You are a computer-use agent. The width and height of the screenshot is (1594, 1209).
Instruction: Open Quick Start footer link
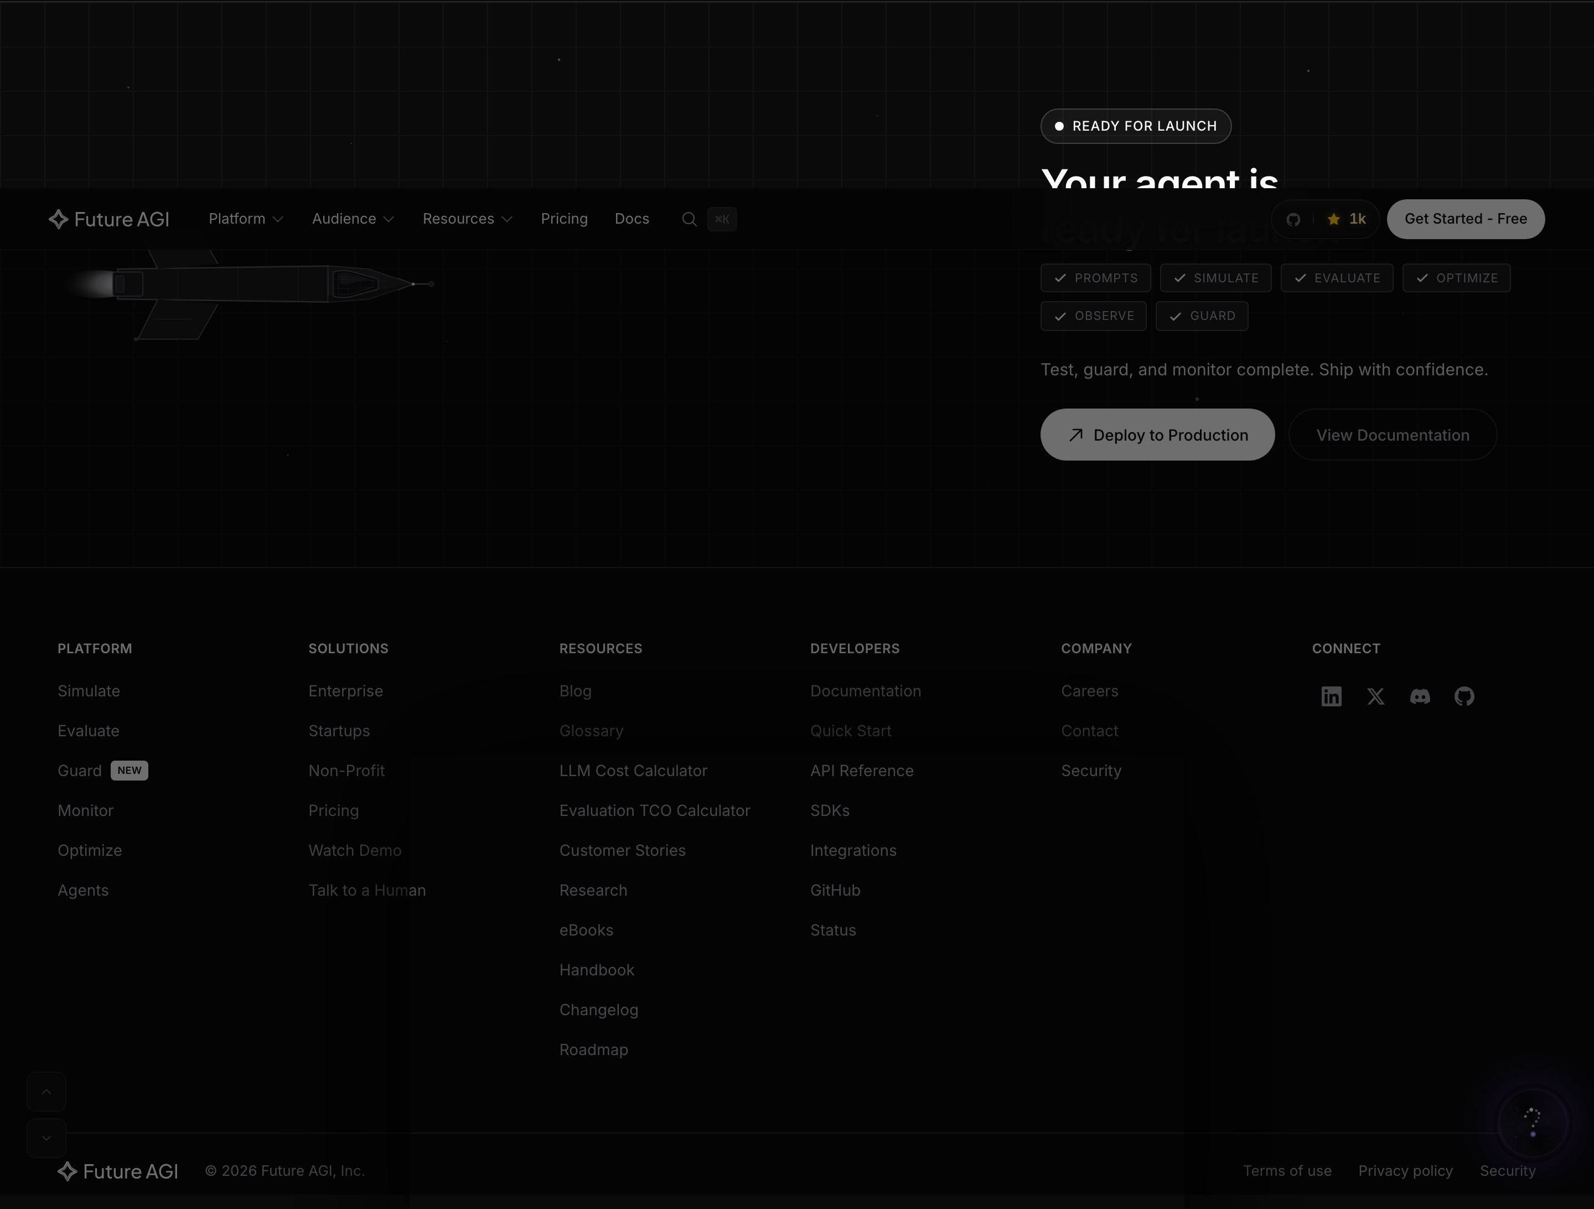click(x=851, y=730)
